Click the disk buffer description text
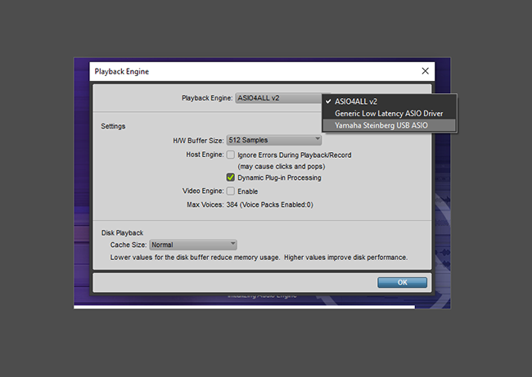This screenshot has width=532, height=377. tap(259, 258)
